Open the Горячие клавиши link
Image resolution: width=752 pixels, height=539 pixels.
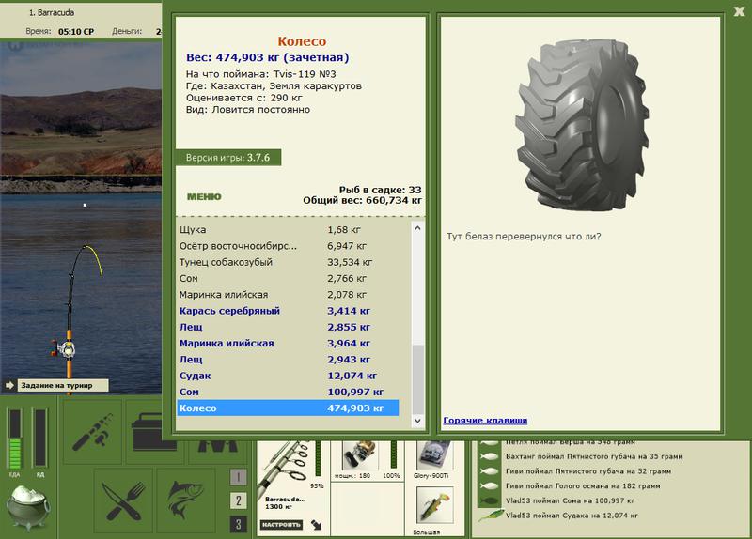click(x=485, y=420)
